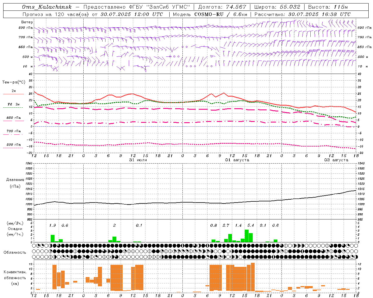Click the 02 августа date label
Image resolution: width=373 pixels, height=298 pixels.
point(336,160)
